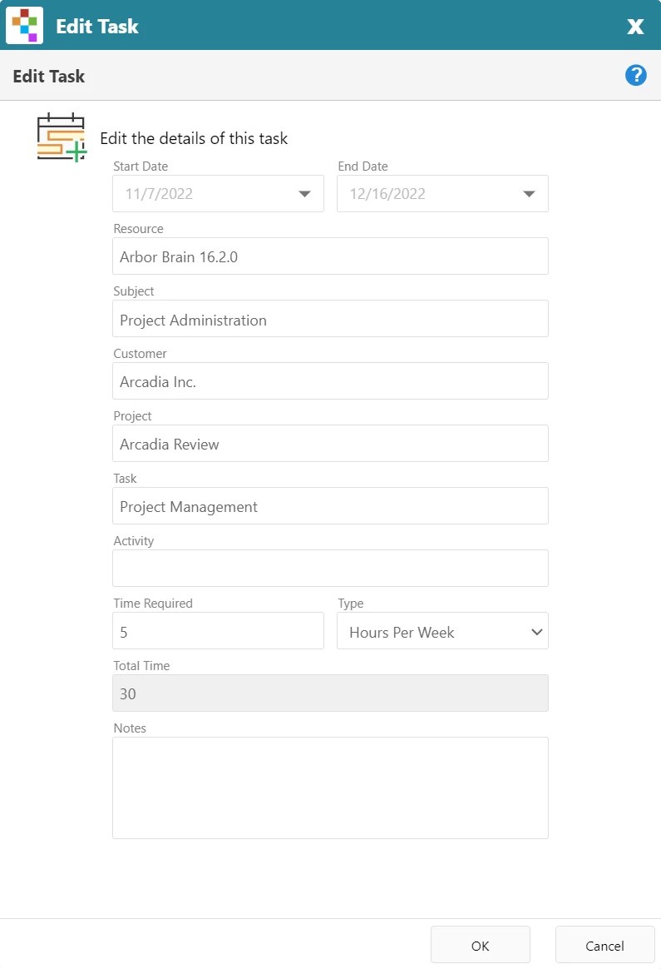Click the Cancel button
The width and height of the screenshot is (661, 969).
(x=604, y=946)
